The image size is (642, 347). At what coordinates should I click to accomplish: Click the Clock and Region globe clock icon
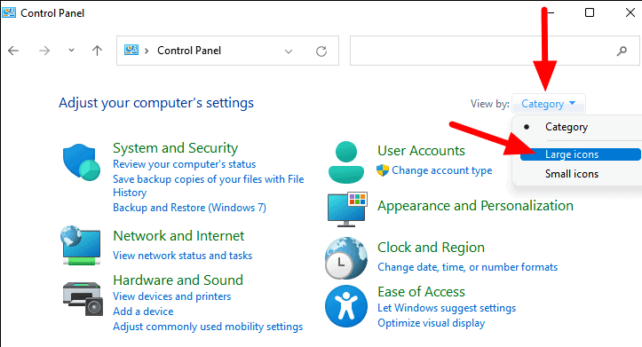(346, 258)
